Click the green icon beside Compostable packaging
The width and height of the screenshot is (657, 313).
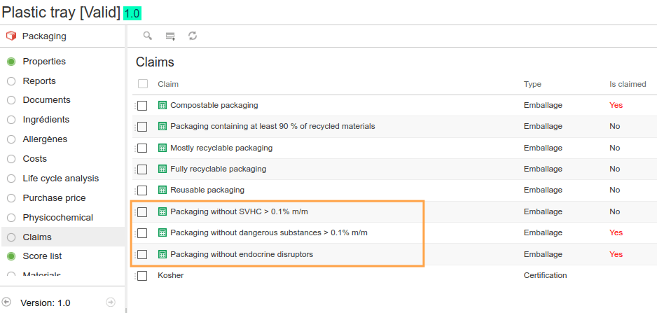pos(162,105)
